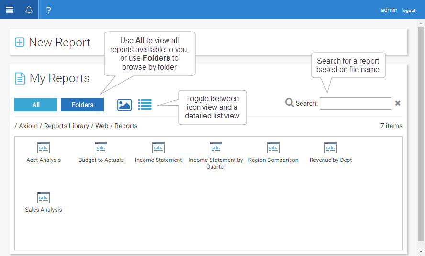The image size is (425, 256).
Task: Open the Budget to Actuals report icon
Action: click(101, 148)
